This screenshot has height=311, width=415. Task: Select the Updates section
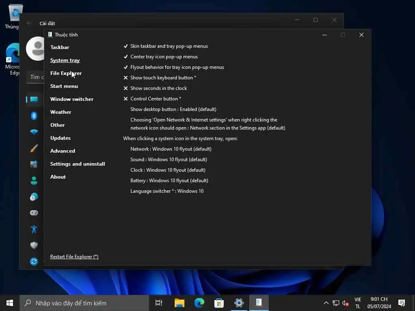(x=60, y=138)
